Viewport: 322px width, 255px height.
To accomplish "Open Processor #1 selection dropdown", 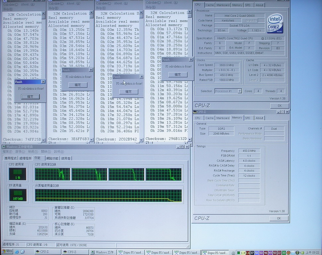I will point(240,91).
